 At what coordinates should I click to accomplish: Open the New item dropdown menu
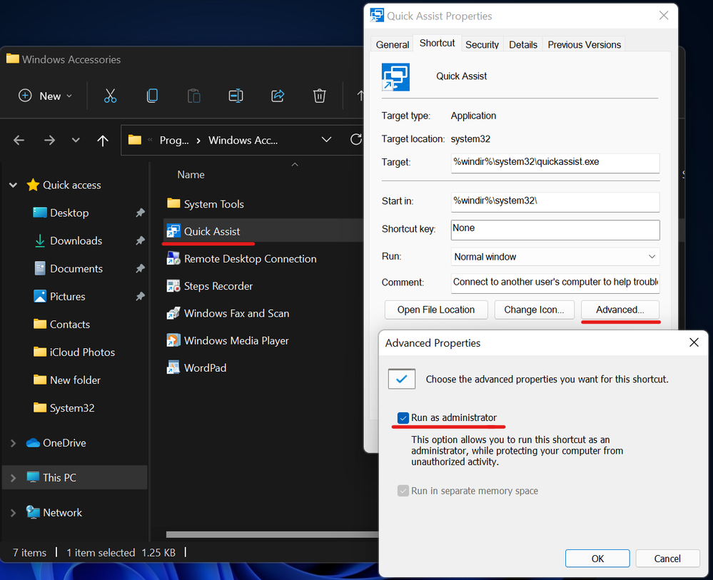pos(46,96)
